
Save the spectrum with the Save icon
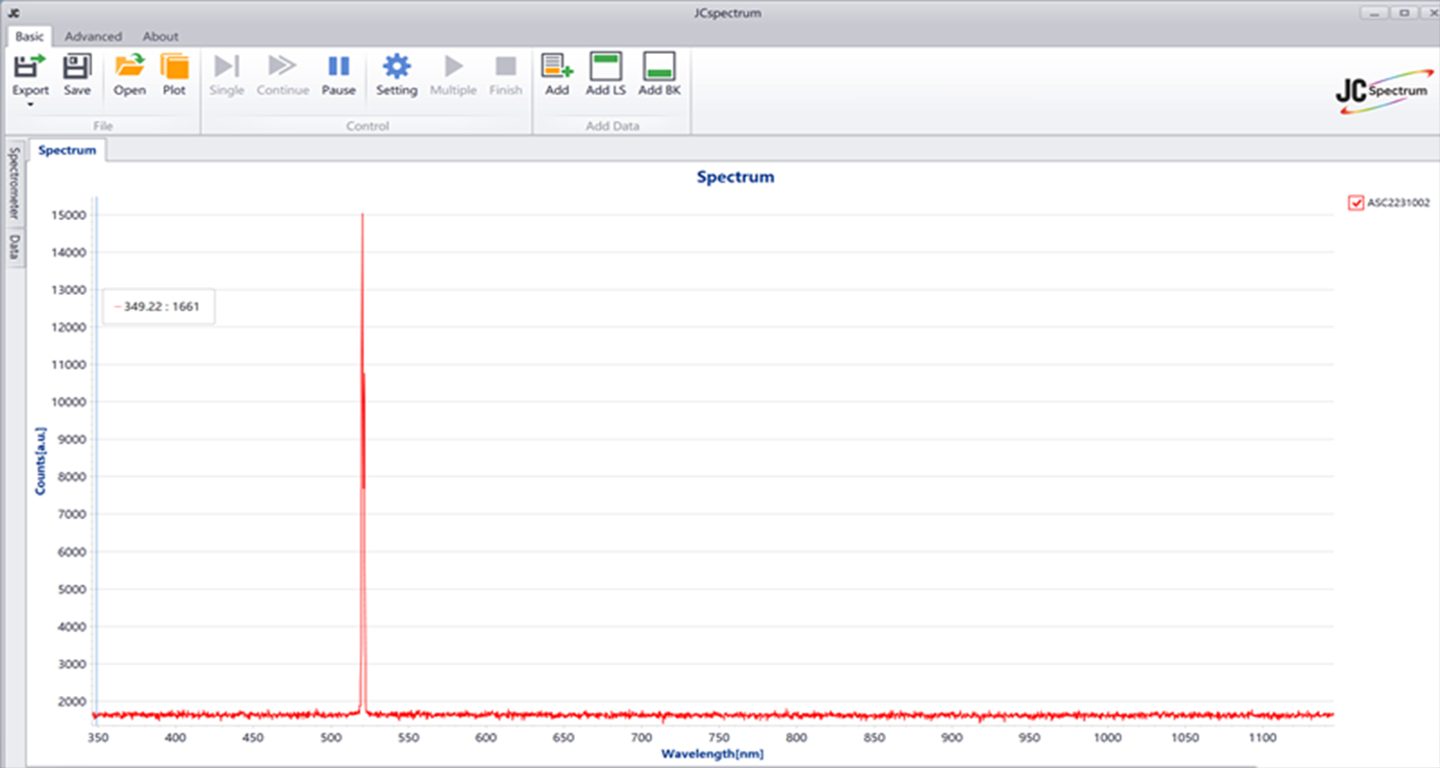pyautogui.click(x=77, y=67)
